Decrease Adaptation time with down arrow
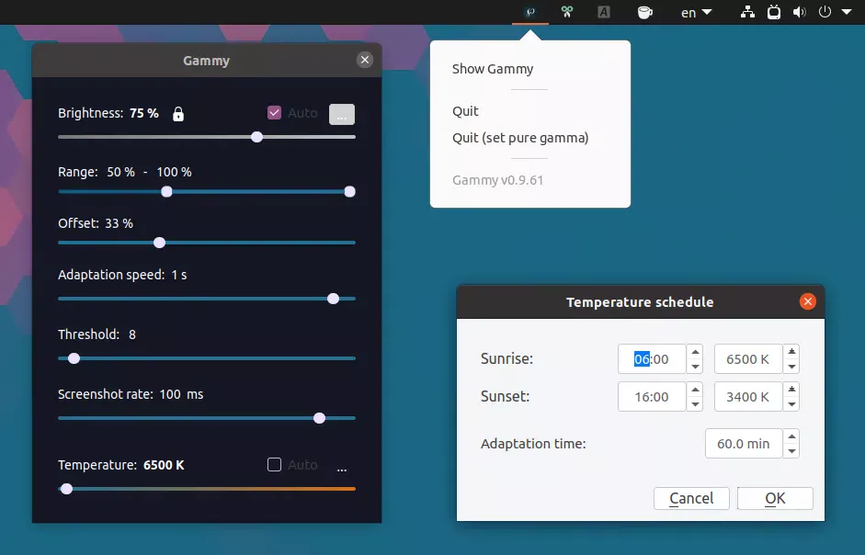 tap(791, 451)
